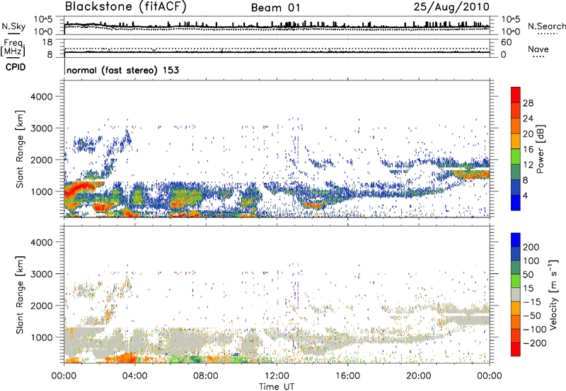This screenshot has height=391, width=566.
Task: Click Power colorbar value '4'
Action: pos(525,195)
